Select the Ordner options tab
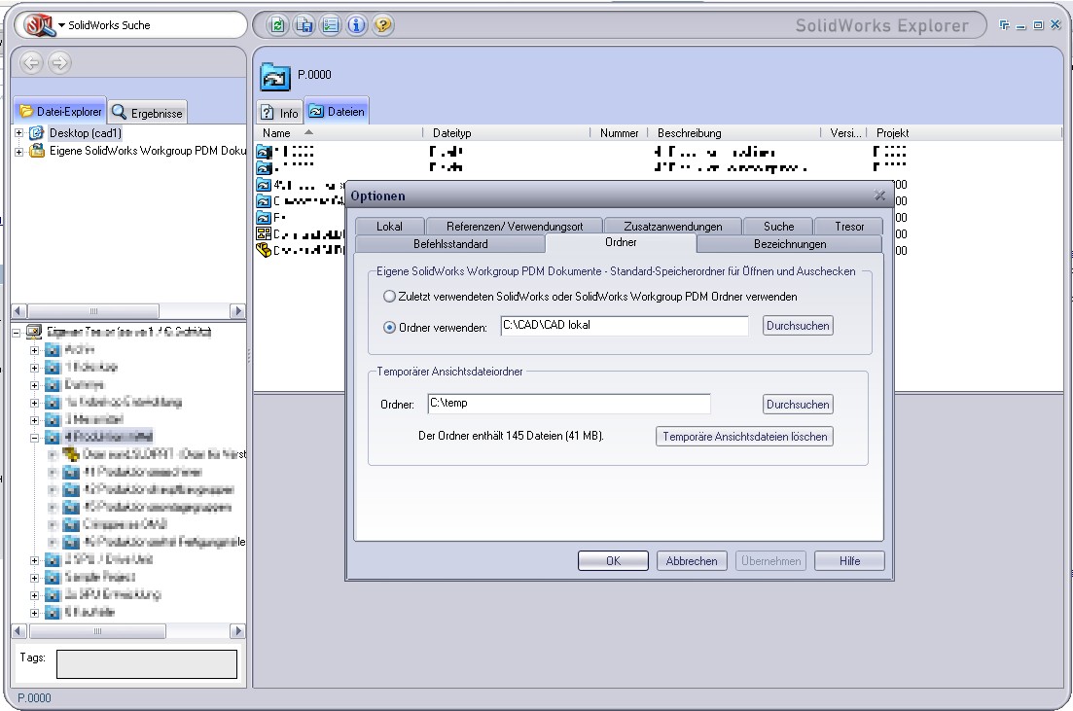The image size is (1073, 711). click(x=621, y=243)
